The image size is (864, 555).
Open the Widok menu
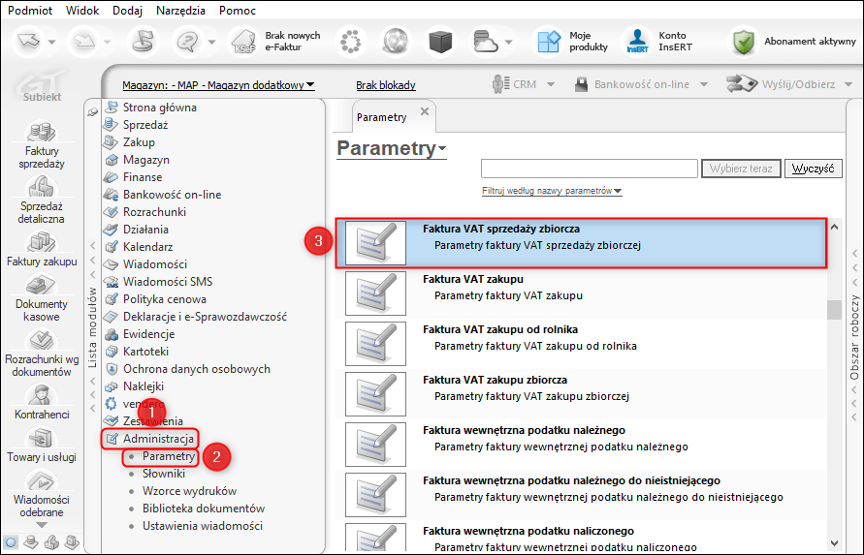[x=82, y=11]
